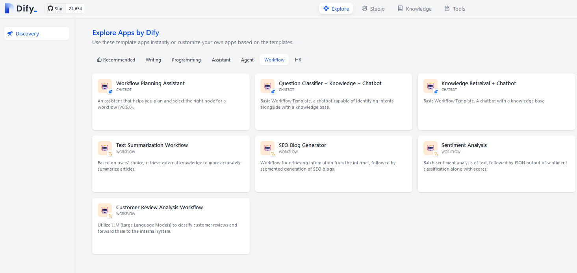Select the Workflow category

click(274, 60)
